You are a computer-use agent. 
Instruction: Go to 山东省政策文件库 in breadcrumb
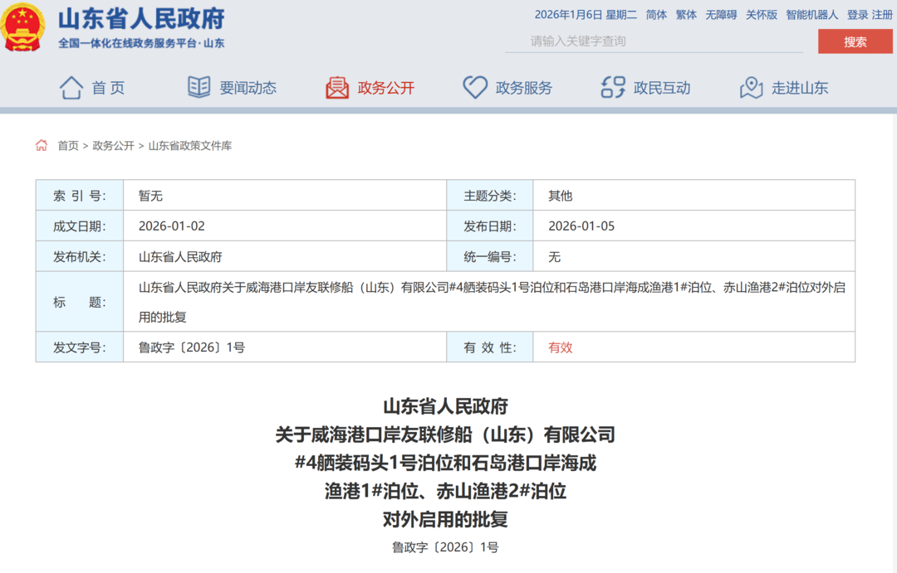[190, 146]
